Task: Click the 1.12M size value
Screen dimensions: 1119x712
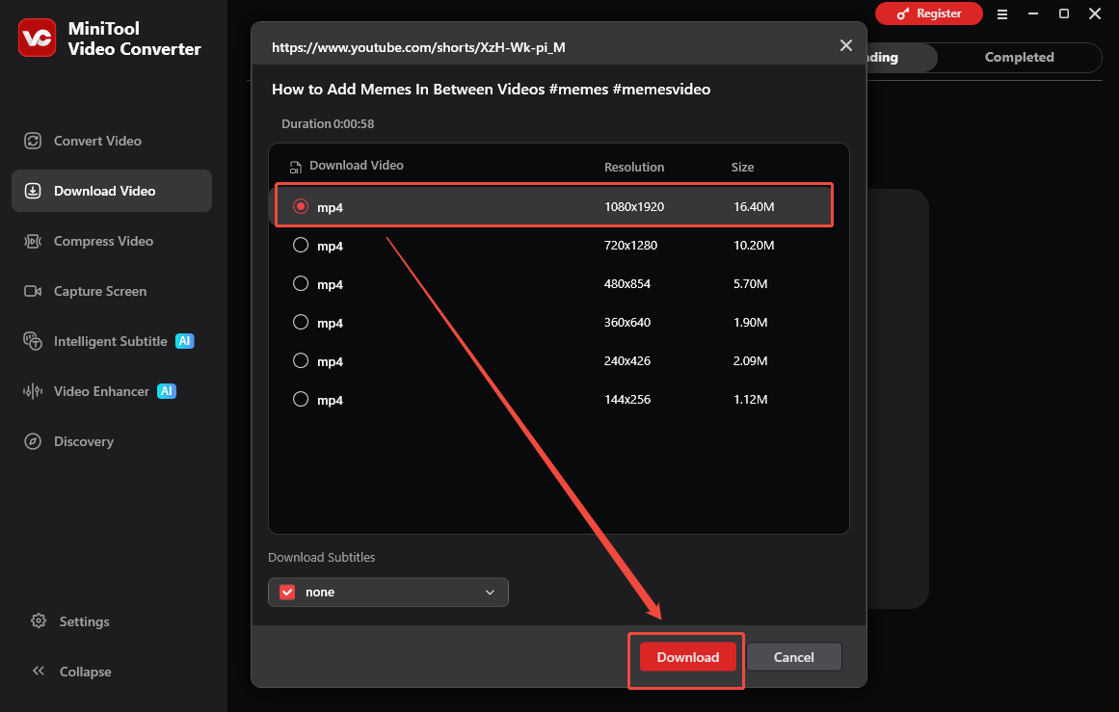Action: tap(750, 399)
